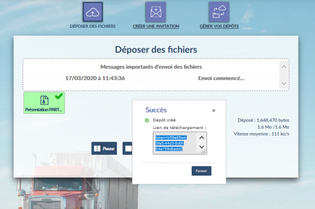The height and width of the screenshot is (209, 315).
Task: Click the stop button next to Pause
Action: pyautogui.click(x=128, y=148)
